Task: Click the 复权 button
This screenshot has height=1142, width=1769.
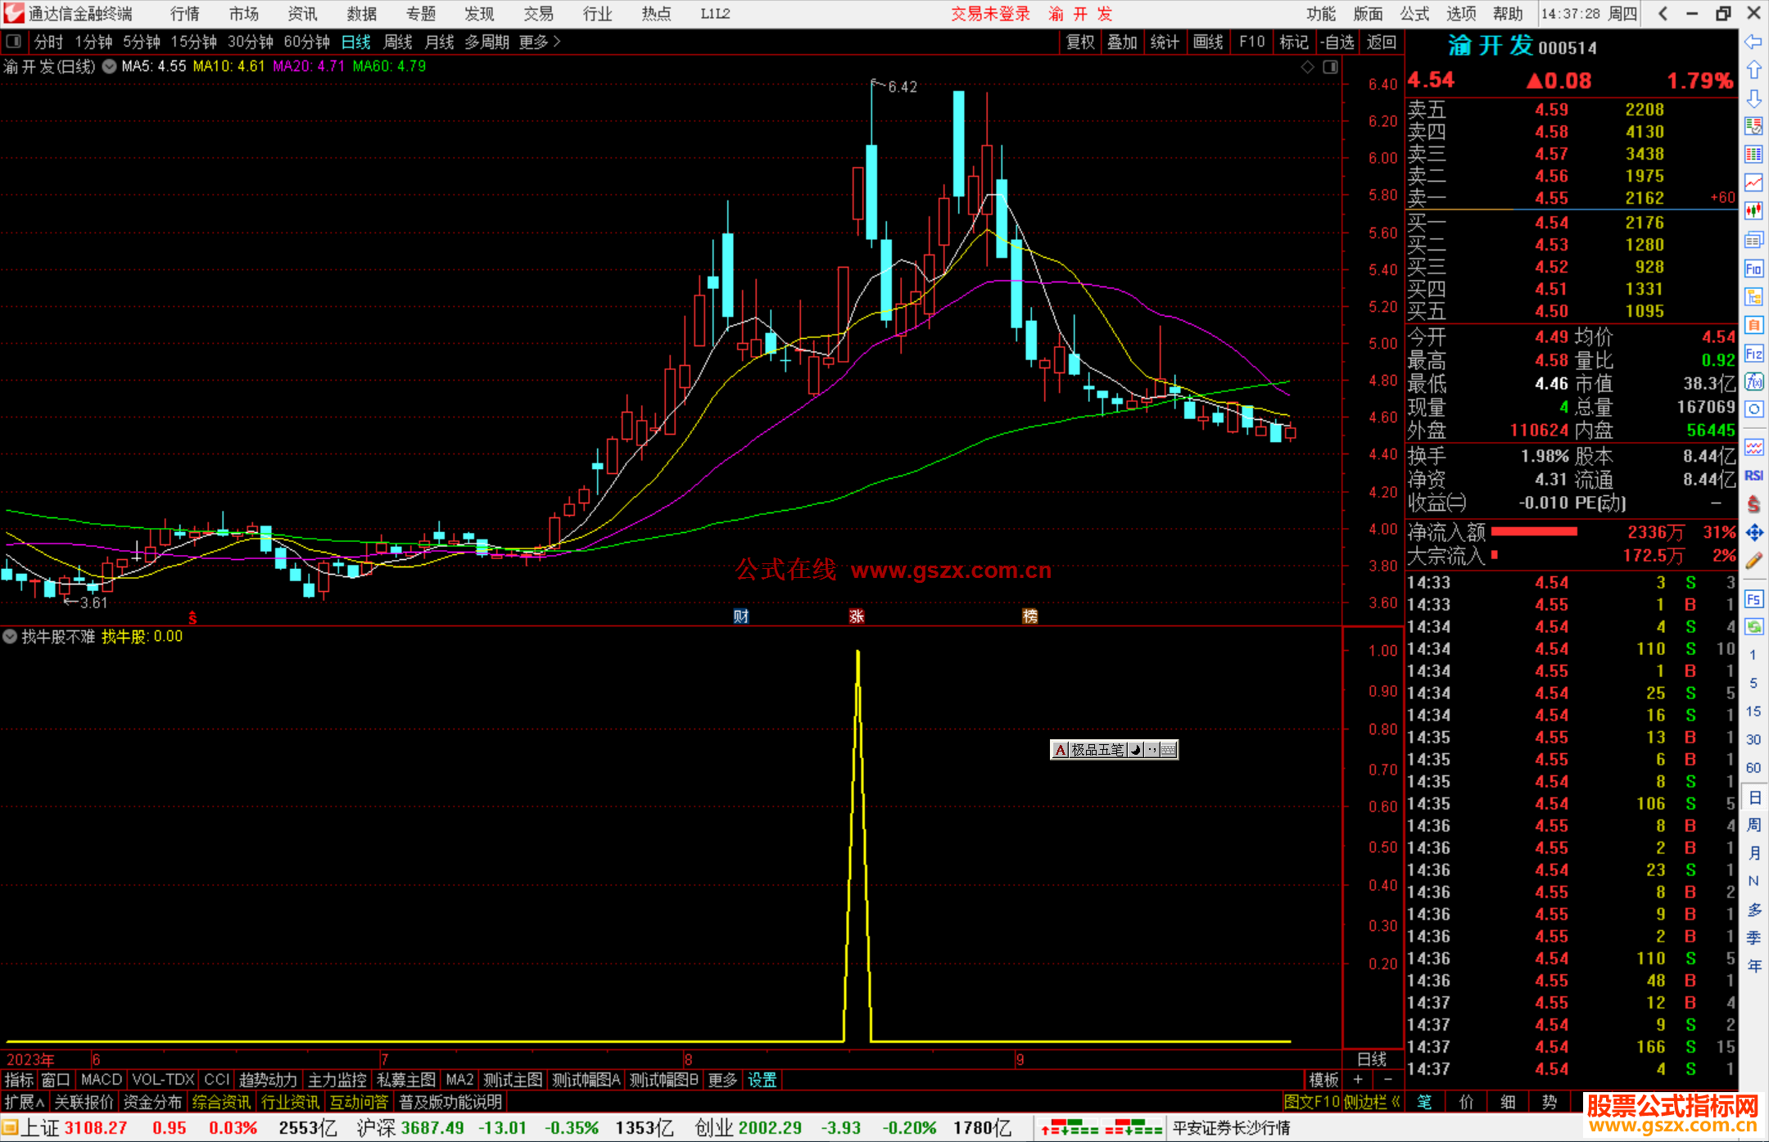Action: coord(1079,42)
